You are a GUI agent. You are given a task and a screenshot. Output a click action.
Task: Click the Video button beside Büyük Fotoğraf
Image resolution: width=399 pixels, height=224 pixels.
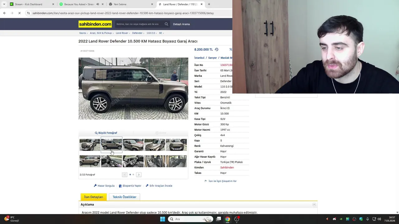[161, 133]
